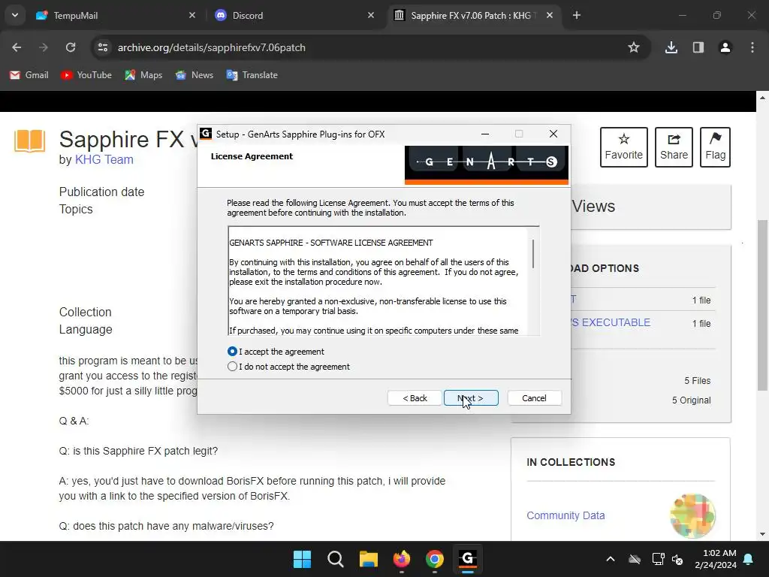
Task: Select I do not accept the agreement
Action: pos(233,367)
